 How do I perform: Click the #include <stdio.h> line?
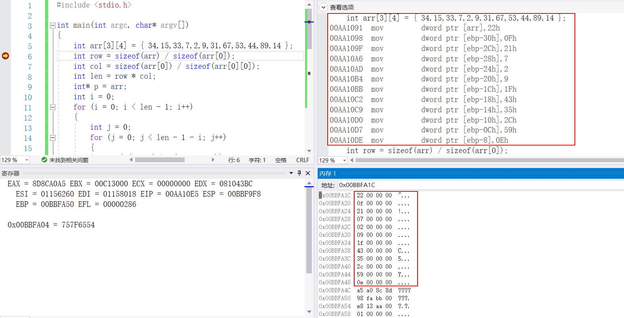click(94, 5)
